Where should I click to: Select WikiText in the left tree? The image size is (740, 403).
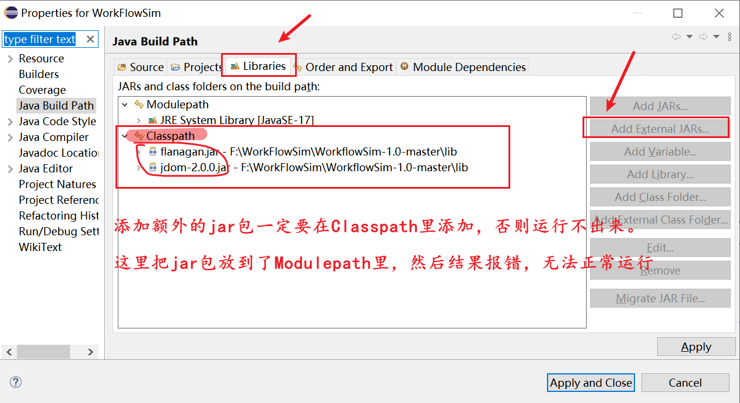point(40,247)
